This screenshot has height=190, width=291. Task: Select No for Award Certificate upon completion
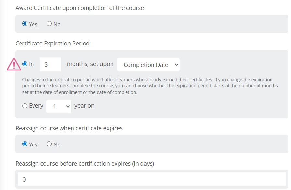click(49, 24)
